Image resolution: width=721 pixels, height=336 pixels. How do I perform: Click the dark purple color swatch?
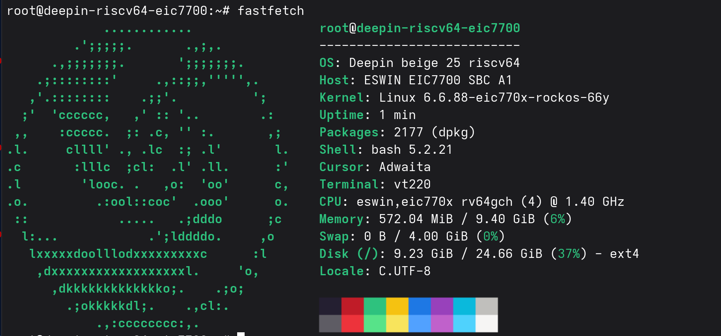[x=442, y=306]
